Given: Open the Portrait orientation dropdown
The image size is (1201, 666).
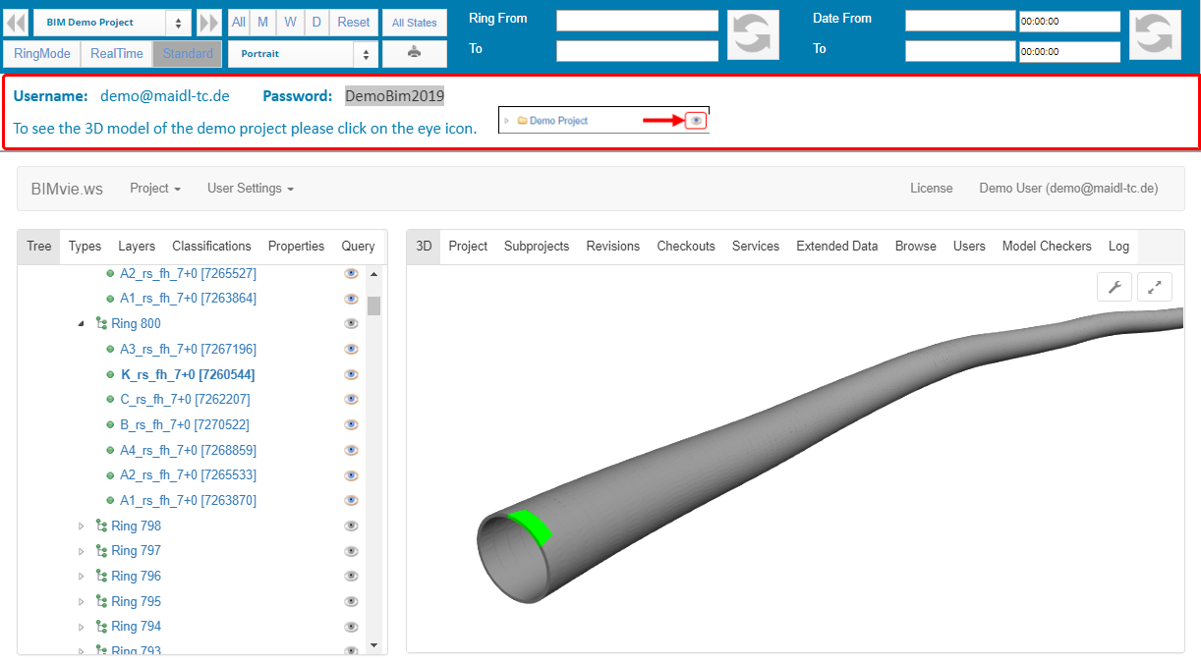Looking at the screenshot, I should (303, 54).
